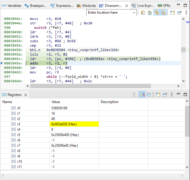Viewport: 190px width, 180px height.
Task: Pin Disassembly view to debug context
Action: pyautogui.click(x=179, y=12)
